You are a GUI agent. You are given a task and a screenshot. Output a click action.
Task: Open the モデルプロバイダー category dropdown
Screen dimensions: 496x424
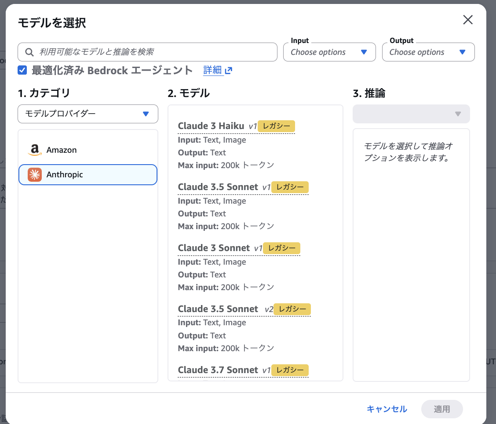[88, 114]
